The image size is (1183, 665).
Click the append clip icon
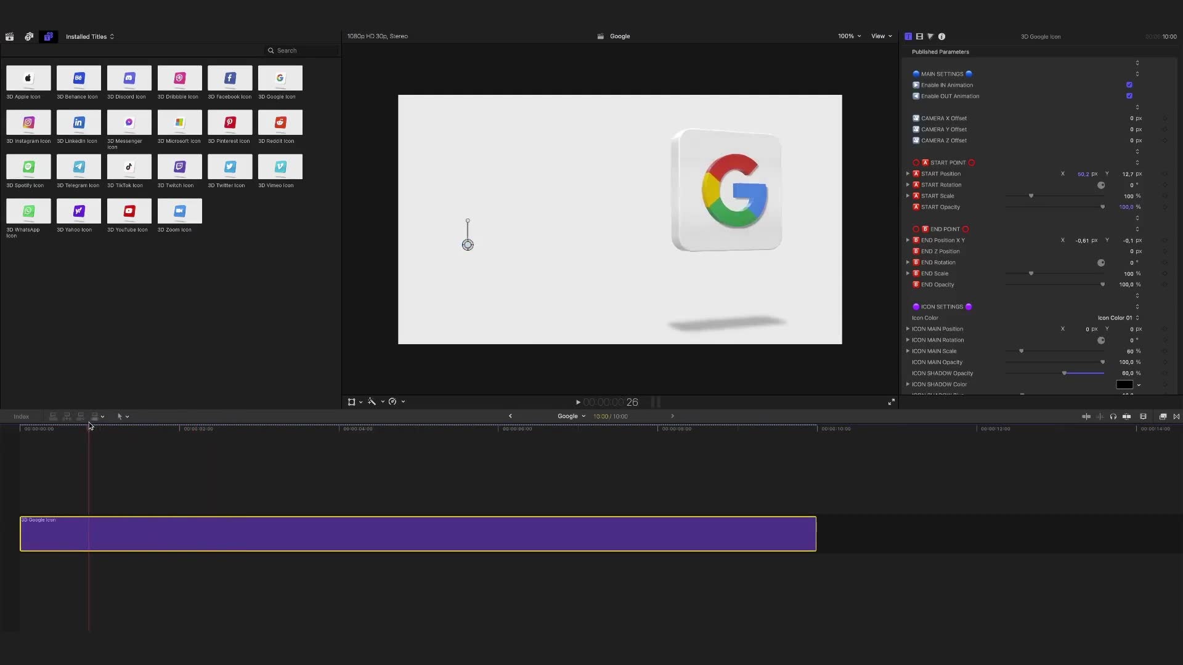[80, 416]
